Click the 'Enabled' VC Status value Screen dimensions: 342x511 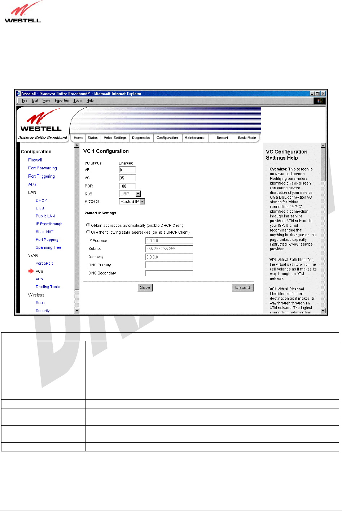pos(126,163)
